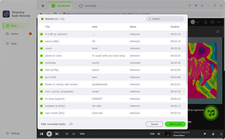This screenshot has width=225, height=139.
Task: Click the Cancel button
Action: (154, 124)
